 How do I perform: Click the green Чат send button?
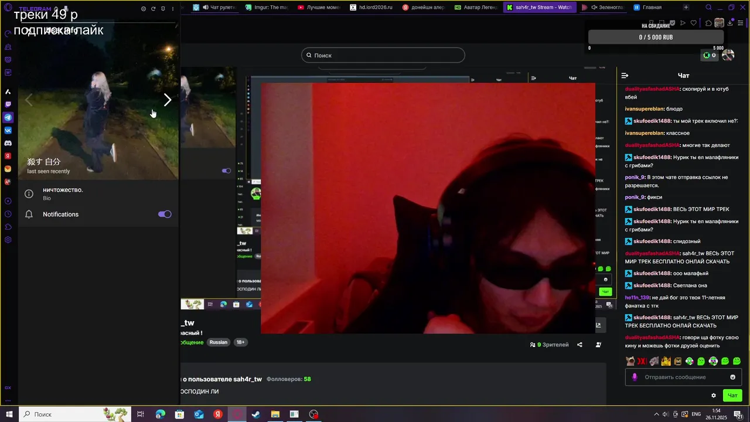click(x=732, y=396)
